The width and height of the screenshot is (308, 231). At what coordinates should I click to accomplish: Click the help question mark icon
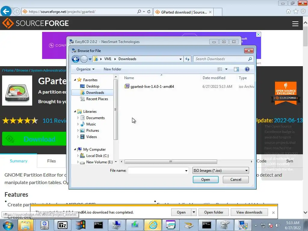(x=247, y=69)
